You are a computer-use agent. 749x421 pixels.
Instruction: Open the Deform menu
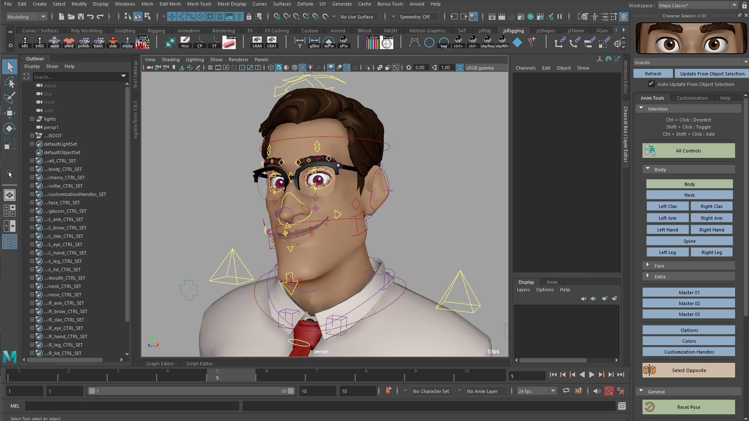point(305,4)
